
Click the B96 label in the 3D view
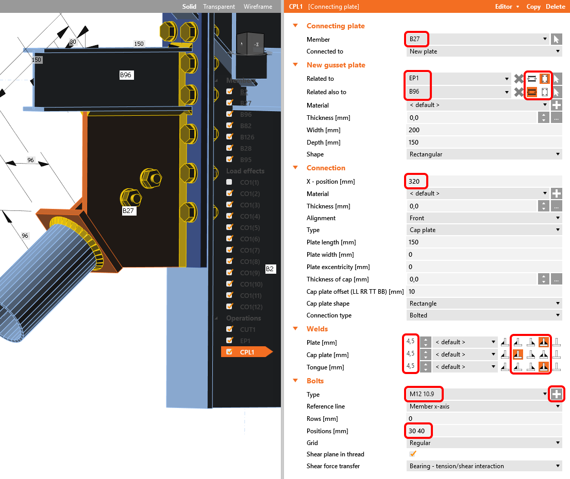pos(126,75)
